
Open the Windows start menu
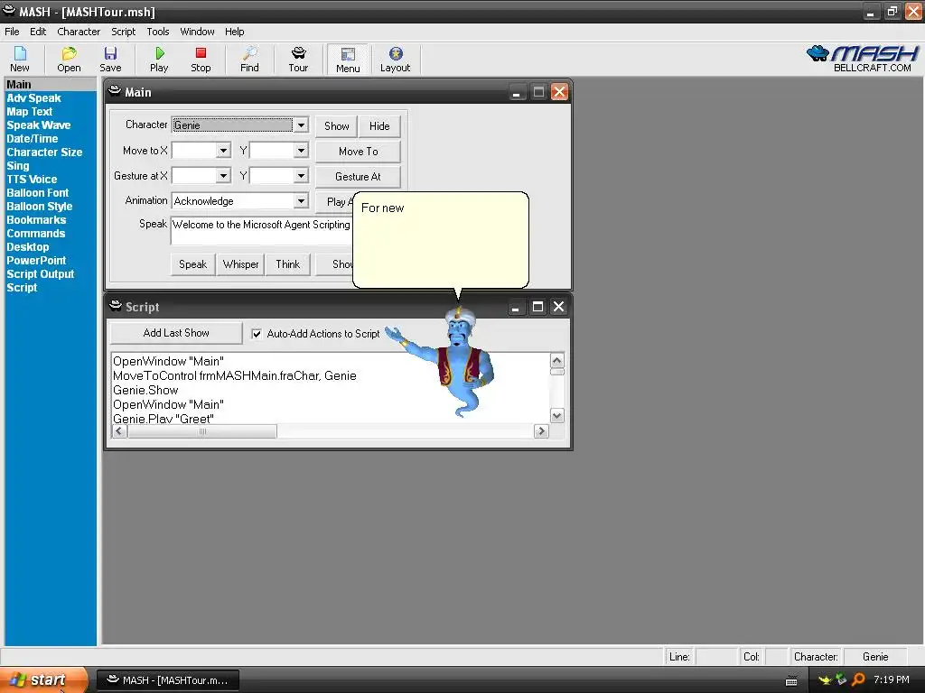tap(43, 680)
